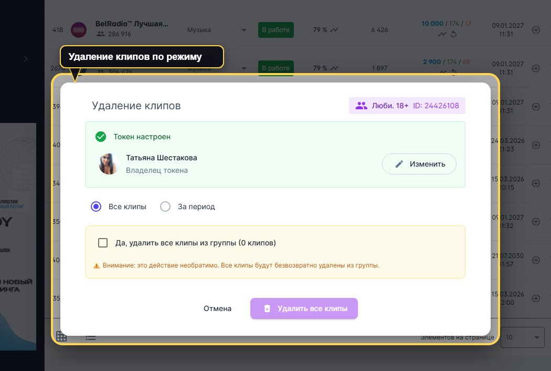551x371 pixels.
Task: Switch to list view icon at bottom
Action: 90,337
